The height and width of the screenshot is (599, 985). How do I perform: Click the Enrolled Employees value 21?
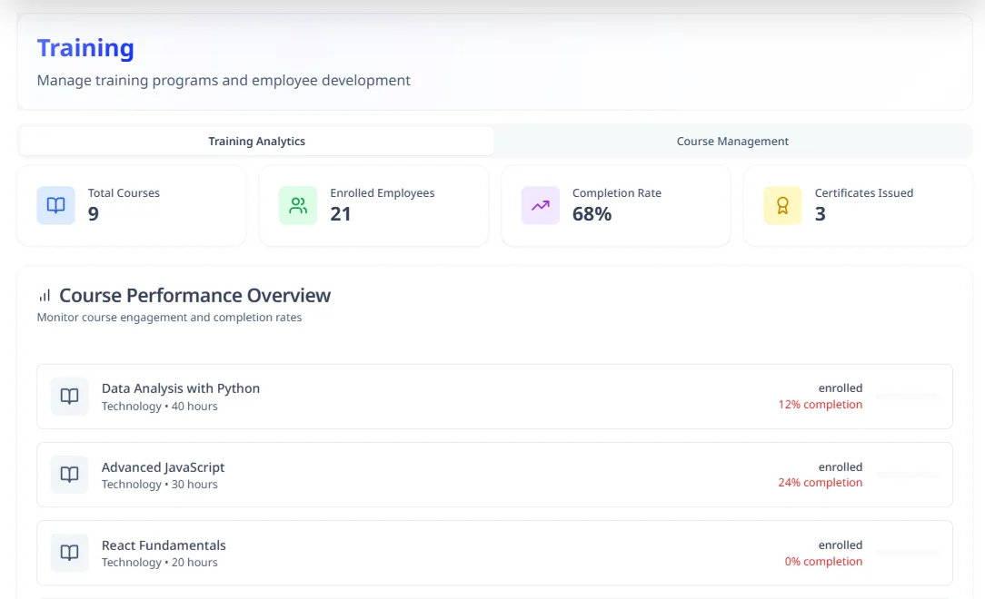tap(341, 214)
